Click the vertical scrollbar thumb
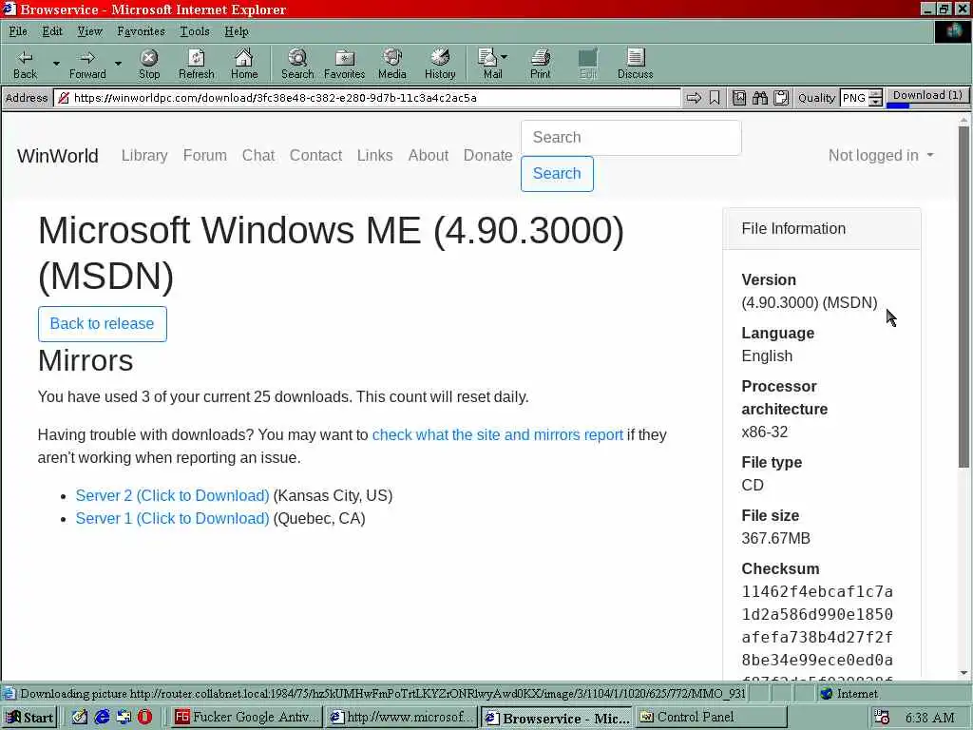973x730 pixels. coord(963,297)
